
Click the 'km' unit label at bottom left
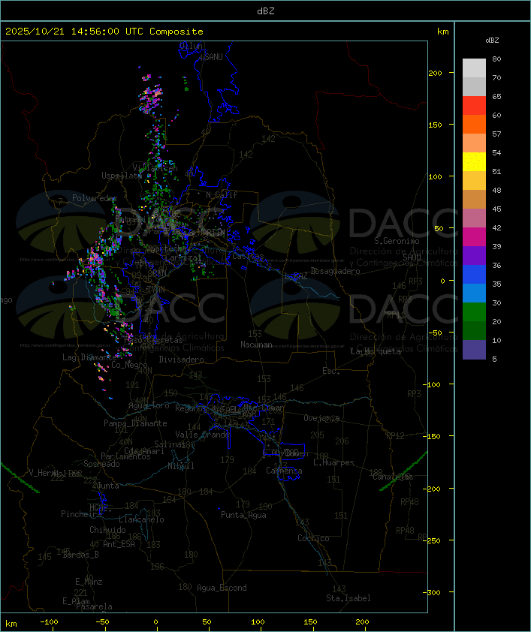click(11, 624)
